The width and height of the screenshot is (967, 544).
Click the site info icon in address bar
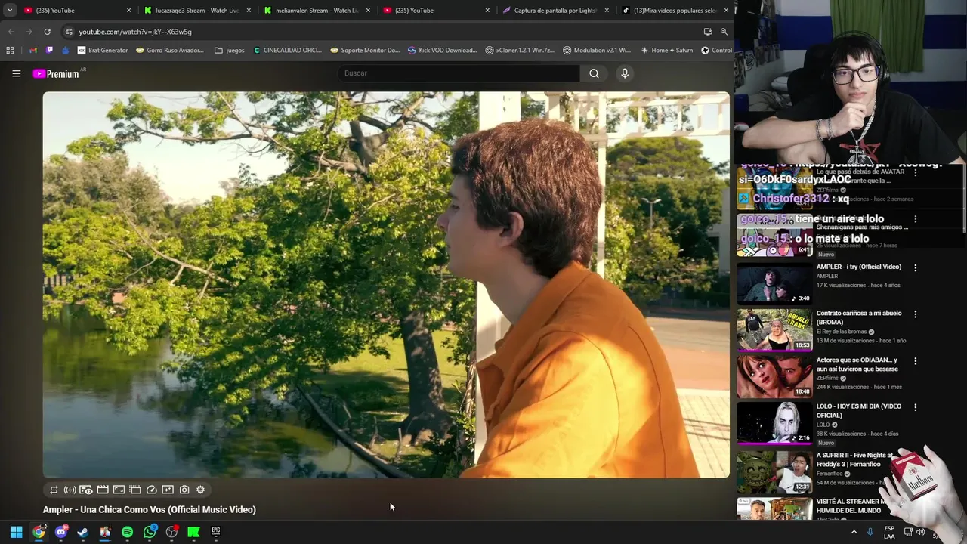pyautogui.click(x=69, y=32)
